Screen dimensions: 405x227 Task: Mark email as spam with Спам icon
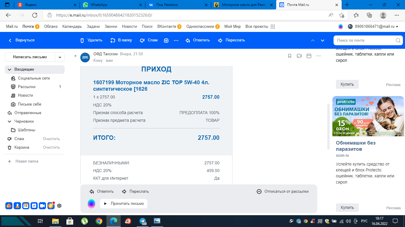(142, 40)
